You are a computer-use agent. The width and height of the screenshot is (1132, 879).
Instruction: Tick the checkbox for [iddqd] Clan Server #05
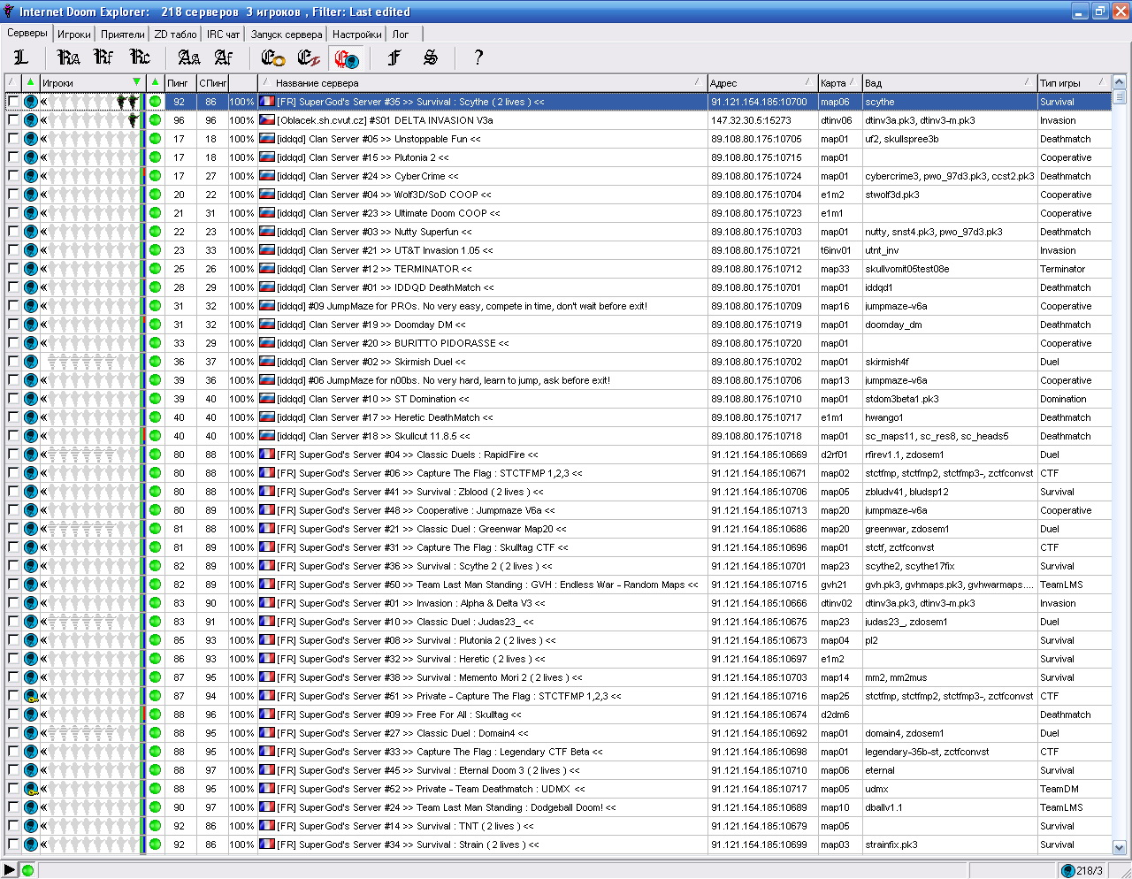(x=13, y=139)
